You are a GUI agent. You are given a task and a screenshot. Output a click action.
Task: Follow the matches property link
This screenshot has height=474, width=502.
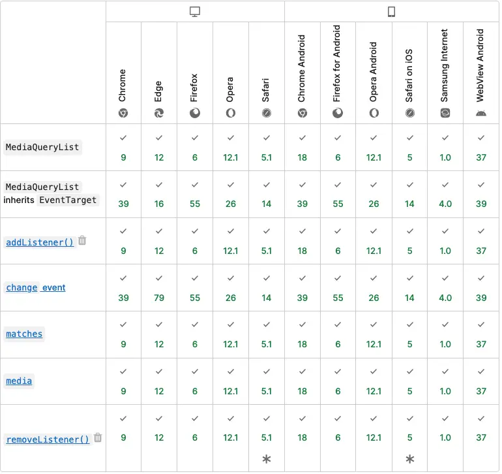coord(24,334)
